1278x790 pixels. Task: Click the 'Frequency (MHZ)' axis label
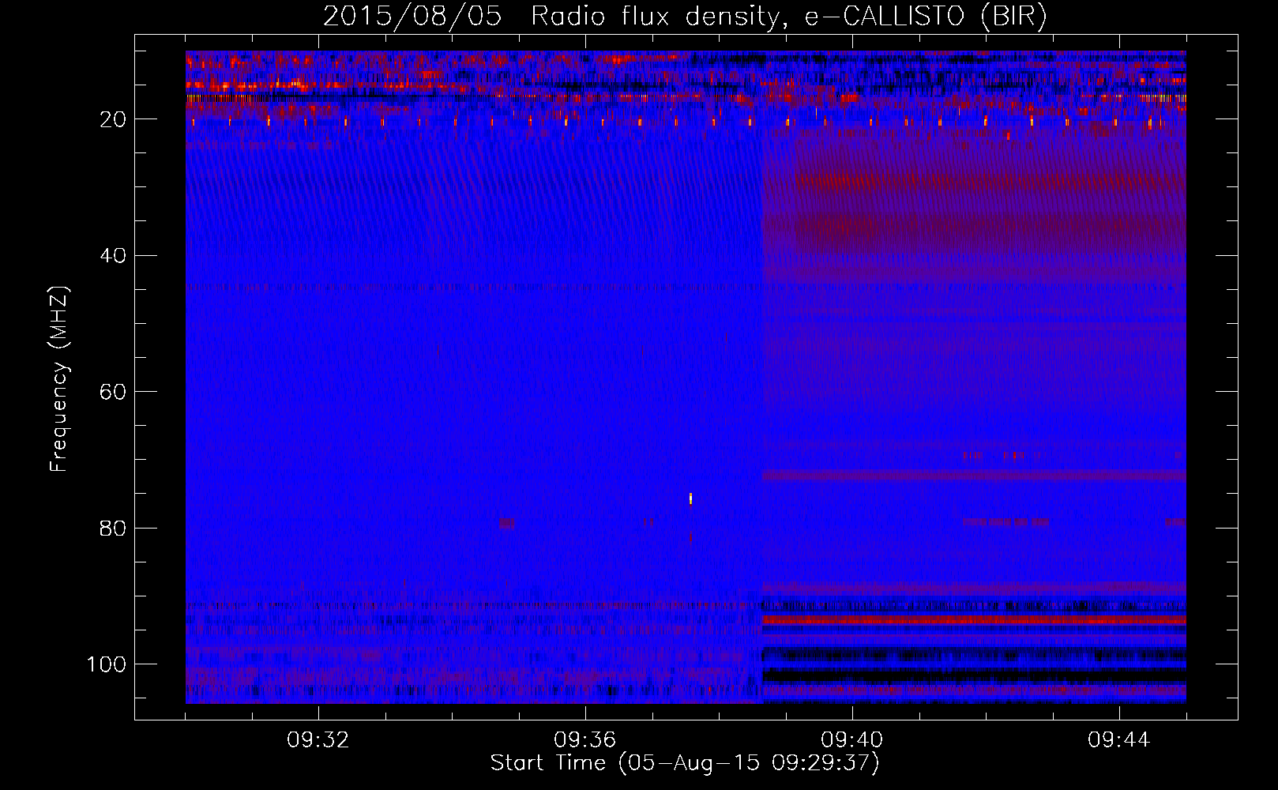click(x=59, y=378)
